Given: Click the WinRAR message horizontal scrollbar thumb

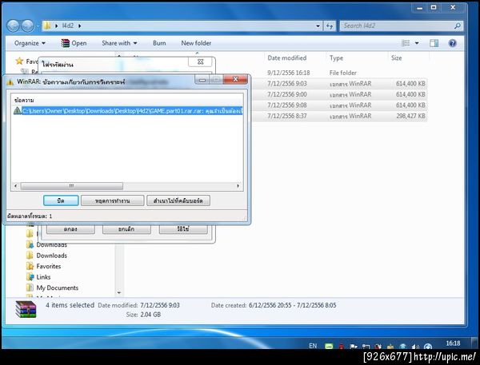Looking at the screenshot, I should (72, 186).
